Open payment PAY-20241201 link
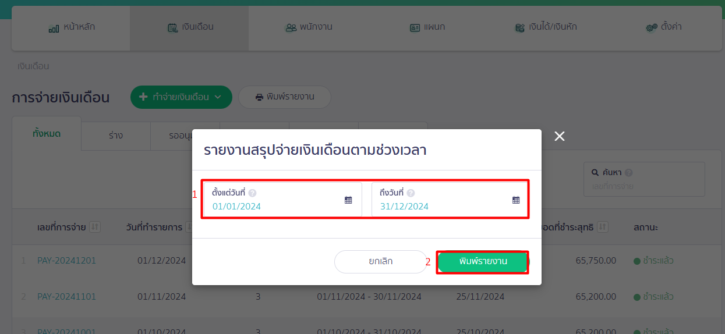The image size is (725, 334). pyautogui.click(x=66, y=261)
